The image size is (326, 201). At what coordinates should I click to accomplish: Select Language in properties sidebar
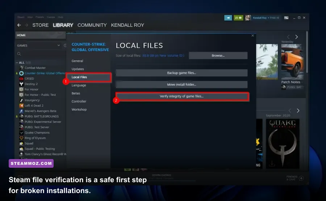tap(79, 85)
